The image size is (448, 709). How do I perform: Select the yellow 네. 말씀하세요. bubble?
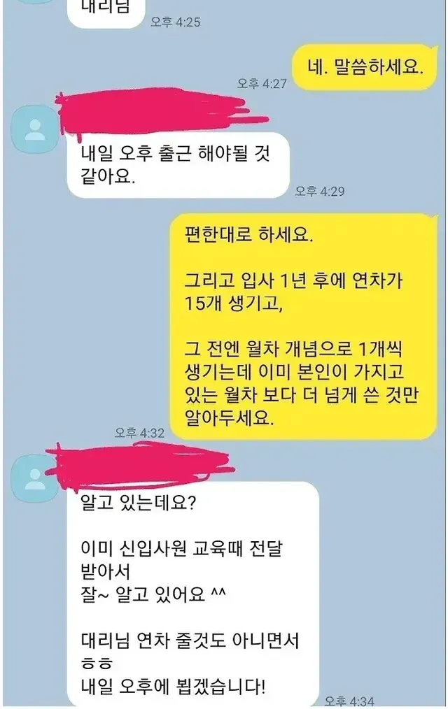(365, 67)
